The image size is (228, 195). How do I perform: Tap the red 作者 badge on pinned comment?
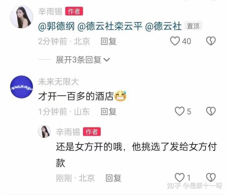click(74, 11)
